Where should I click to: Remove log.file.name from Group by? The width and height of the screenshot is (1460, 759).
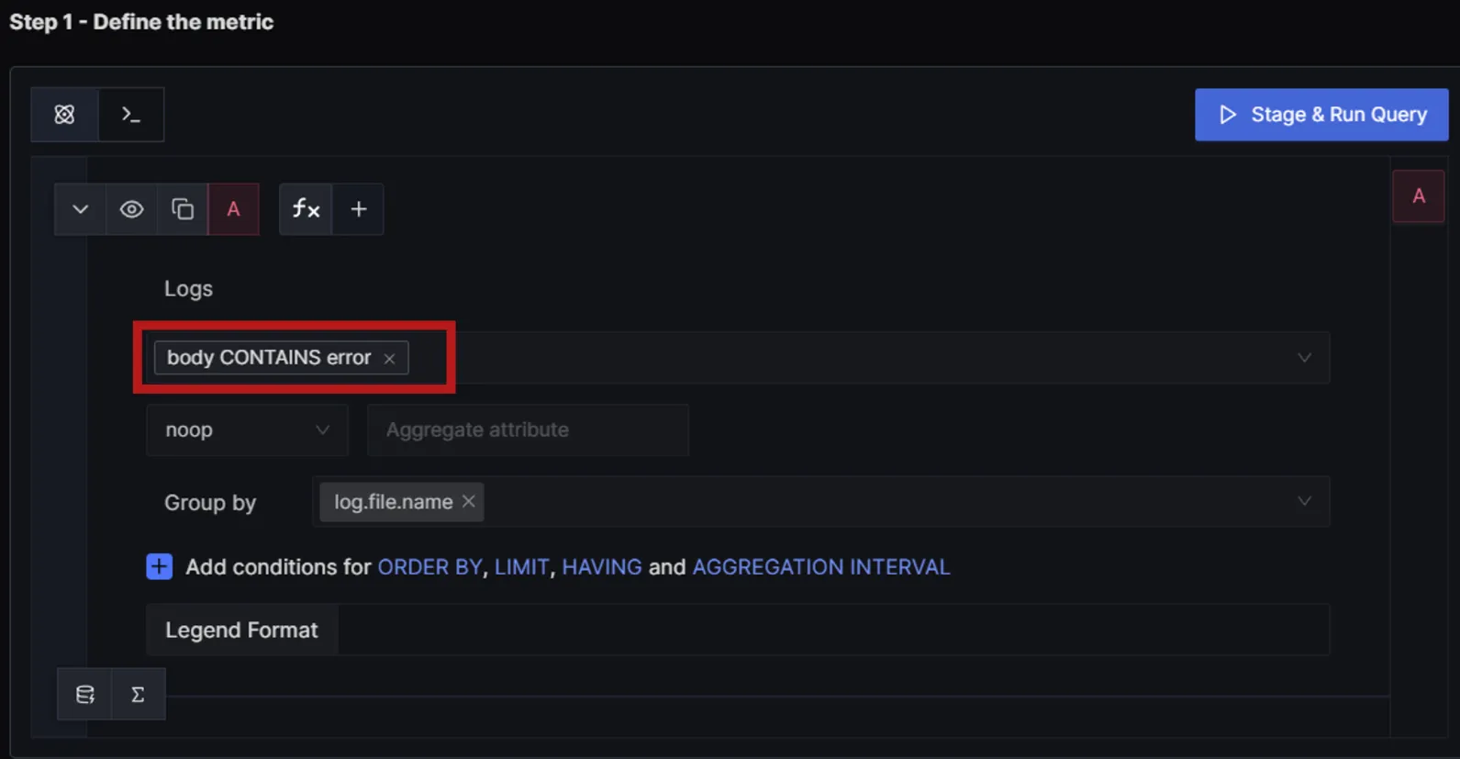tap(469, 501)
